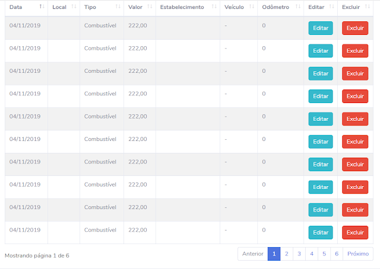Go to the Anterior page
The height and width of the screenshot is (269, 380).
(253, 254)
